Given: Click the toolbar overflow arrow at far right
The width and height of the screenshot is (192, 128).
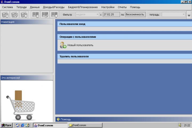Looking at the screenshot, I should (x=189, y=15).
